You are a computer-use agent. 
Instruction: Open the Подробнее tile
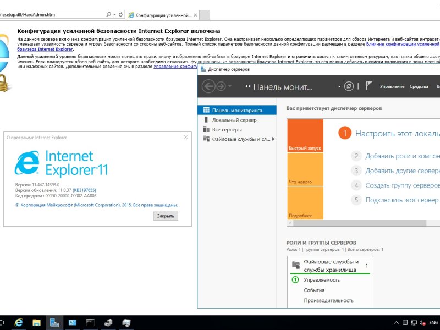click(305, 203)
